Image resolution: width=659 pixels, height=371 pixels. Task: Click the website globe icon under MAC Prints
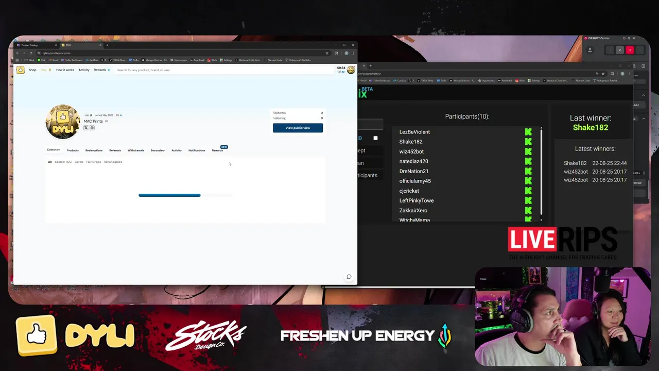(x=92, y=128)
